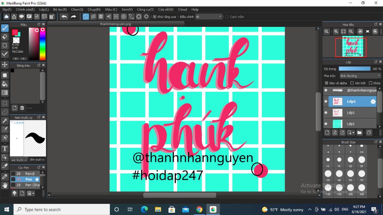
Task: Toggle the checkbox beside Pencil brush
Action: 13,174
